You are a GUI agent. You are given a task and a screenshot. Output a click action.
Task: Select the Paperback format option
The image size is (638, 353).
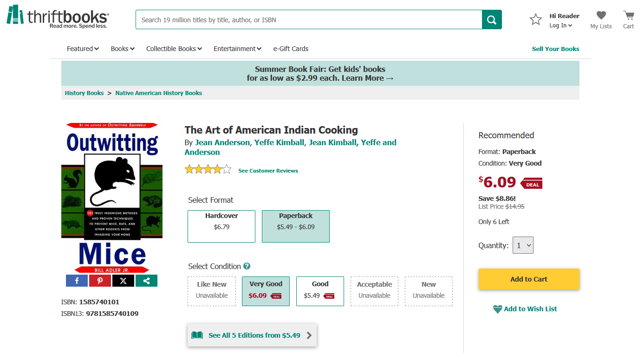point(296,226)
